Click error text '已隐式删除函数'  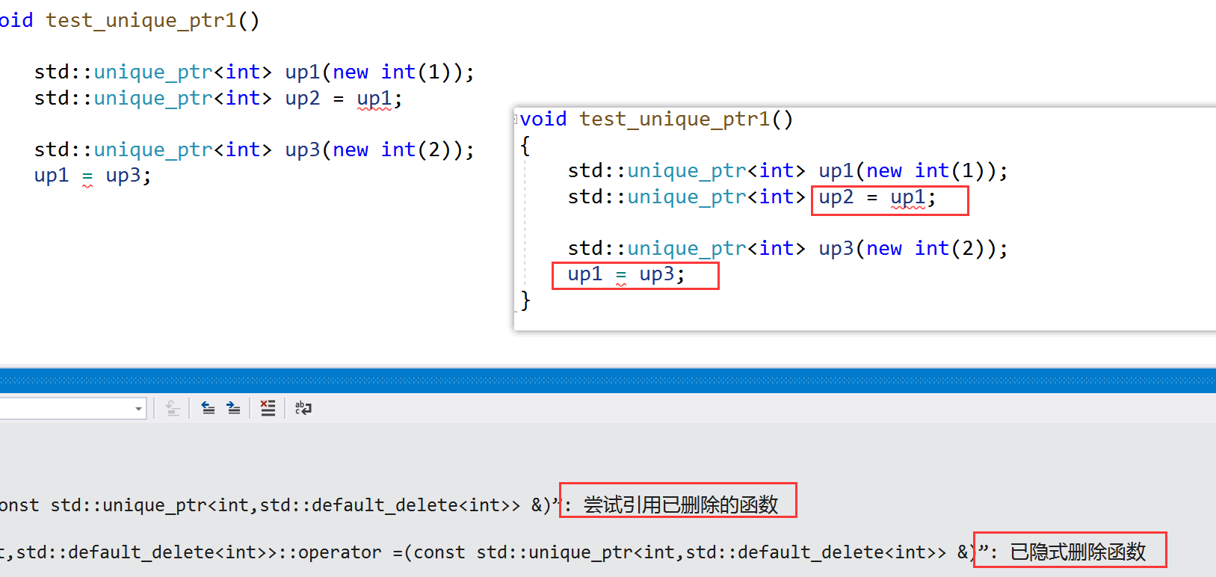pos(1078,552)
